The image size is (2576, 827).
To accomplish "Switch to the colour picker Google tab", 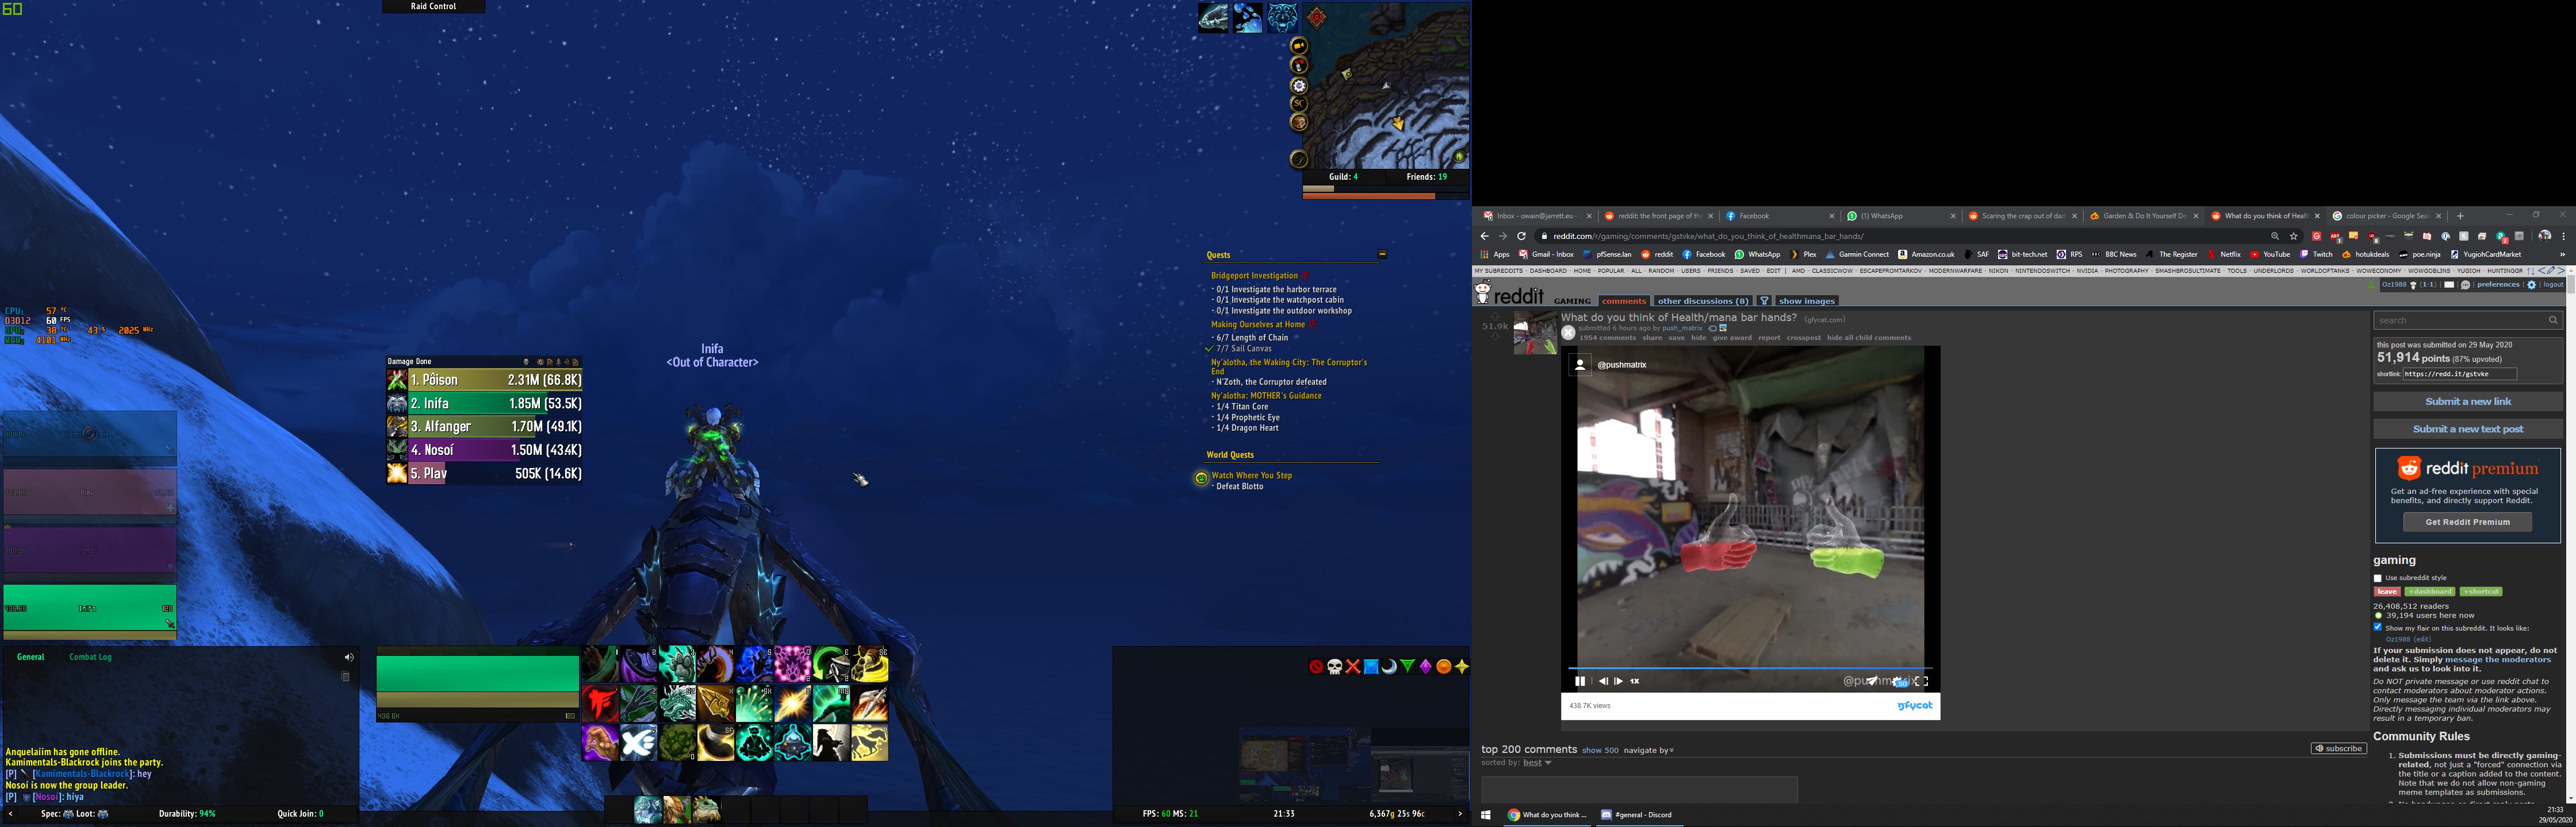I will (2387, 216).
